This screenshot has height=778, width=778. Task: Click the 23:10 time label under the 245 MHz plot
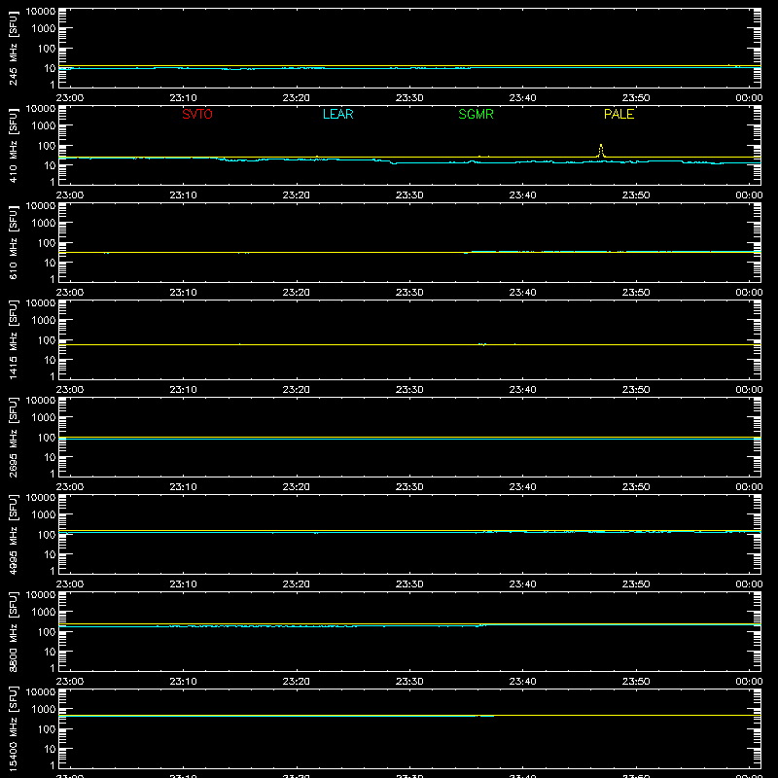[x=183, y=98]
